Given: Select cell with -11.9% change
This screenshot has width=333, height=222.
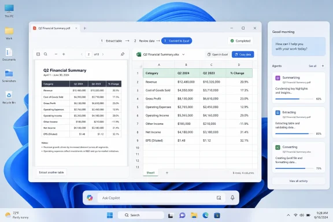Looking at the screenshot, I should pyautogui.click(x=239, y=124).
